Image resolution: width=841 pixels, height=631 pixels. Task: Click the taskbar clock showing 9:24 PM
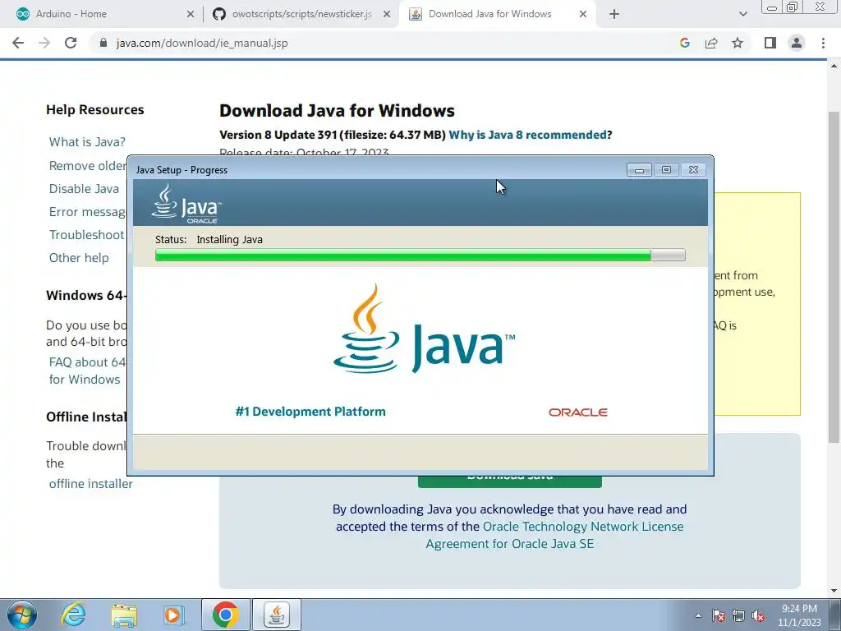[x=799, y=615]
